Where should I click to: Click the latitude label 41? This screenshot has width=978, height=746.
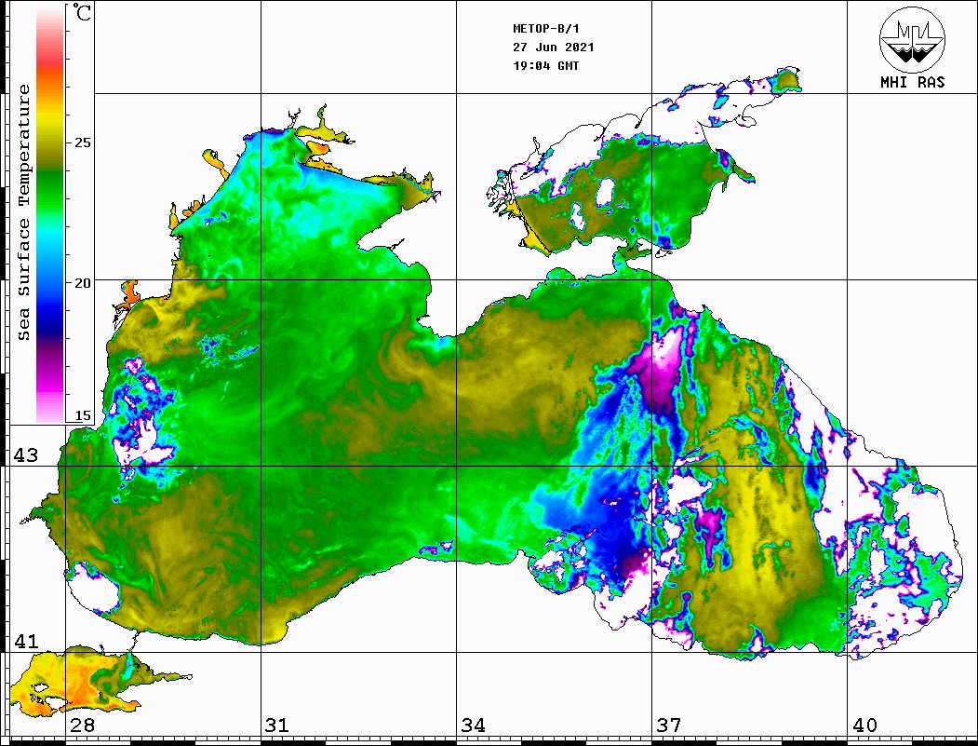24,642
